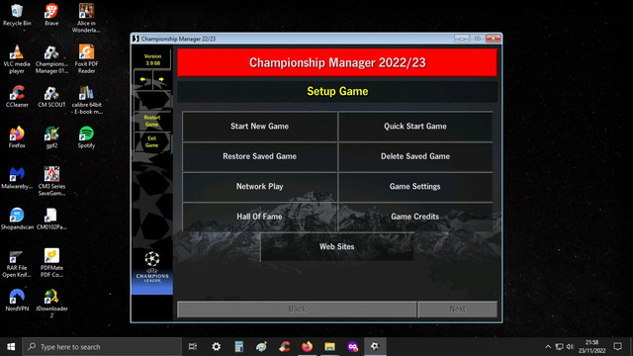
Task: Select the CM0102Pa file desktop icon
Action: pyautogui.click(x=51, y=220)
